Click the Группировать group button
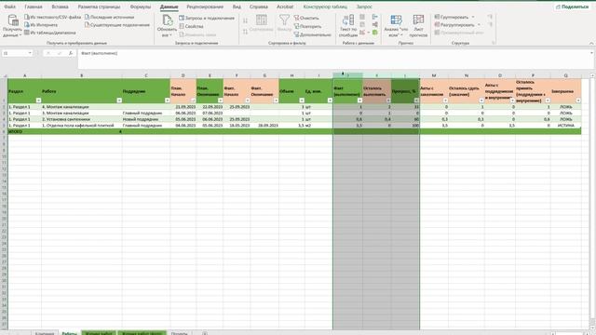Viewport: 596px width, 335px height. click(x=452, y=17)
